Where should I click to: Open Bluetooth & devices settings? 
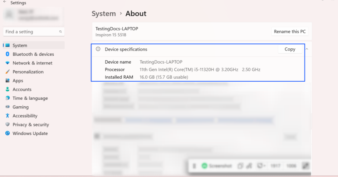(34, 54)
